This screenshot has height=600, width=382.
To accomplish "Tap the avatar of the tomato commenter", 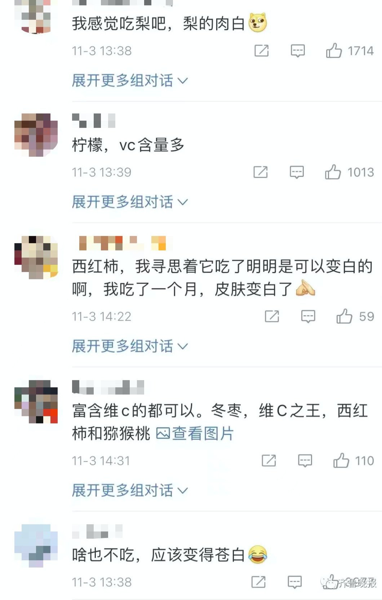I will click(x=36, y=257).
